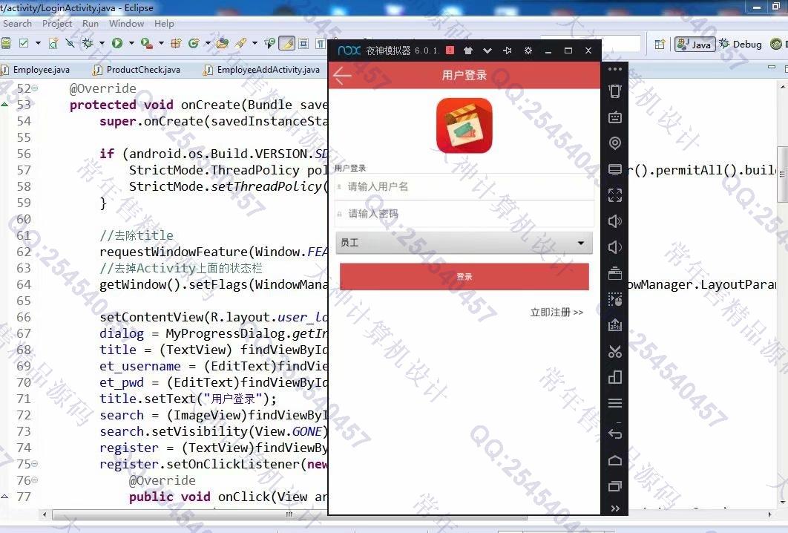Open the Search menu
The width and height of the screenshot is (788, 533).
tap(17, 24)
